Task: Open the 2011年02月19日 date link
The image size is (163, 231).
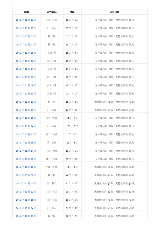Action: pos(26,167)
